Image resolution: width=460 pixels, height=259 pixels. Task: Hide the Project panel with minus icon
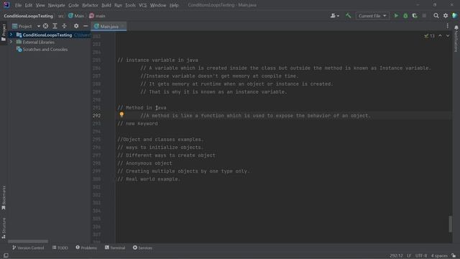(x=86, y=26)
